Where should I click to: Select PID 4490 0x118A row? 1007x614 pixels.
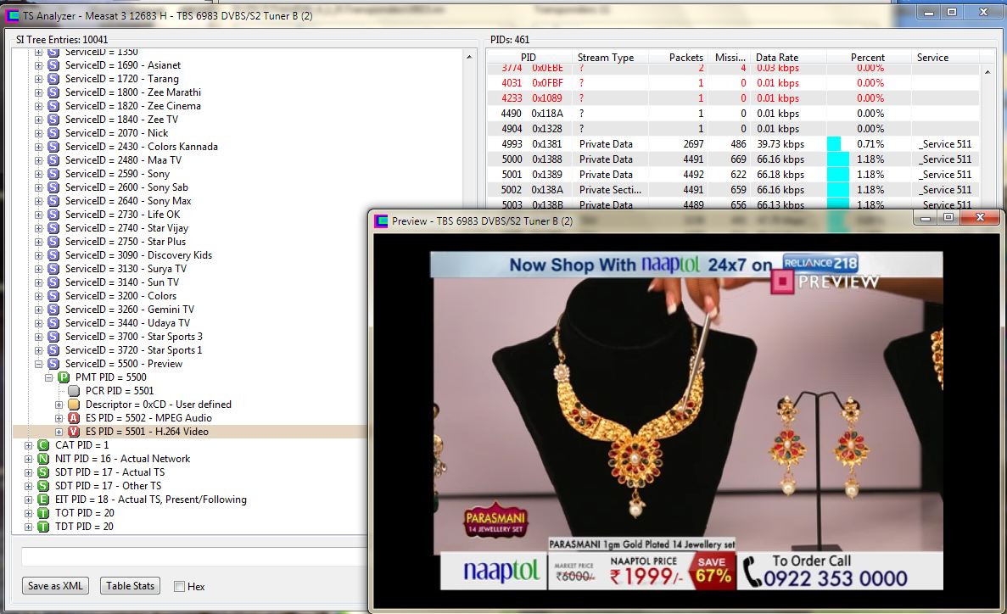[x=733, y=114]
